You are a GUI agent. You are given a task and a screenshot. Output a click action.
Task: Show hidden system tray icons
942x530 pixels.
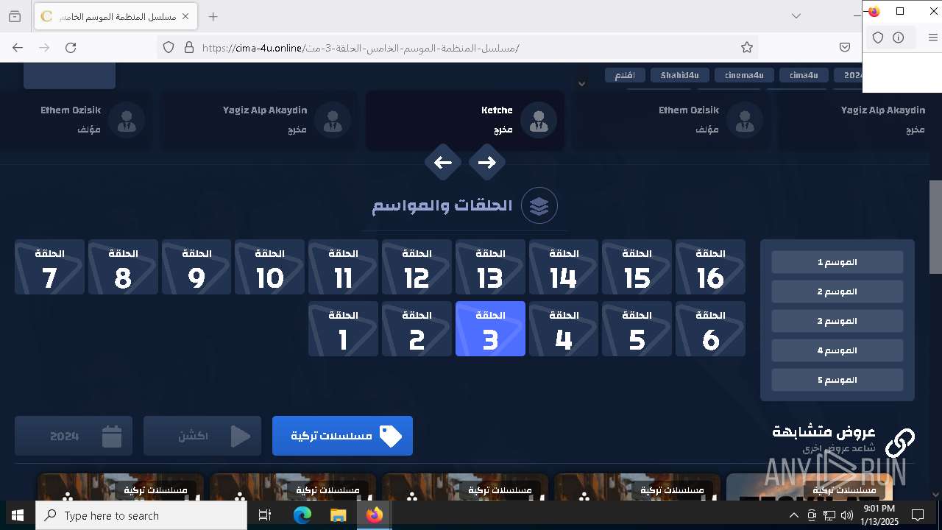(793, 515)
